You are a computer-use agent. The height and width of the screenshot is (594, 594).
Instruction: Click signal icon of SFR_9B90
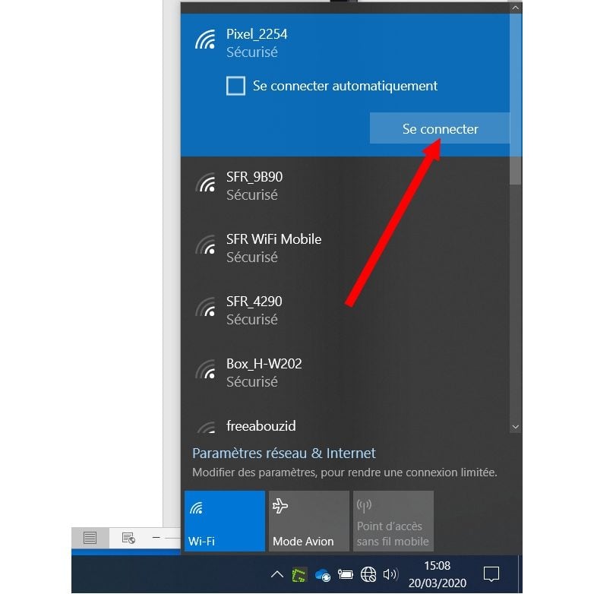206,182
